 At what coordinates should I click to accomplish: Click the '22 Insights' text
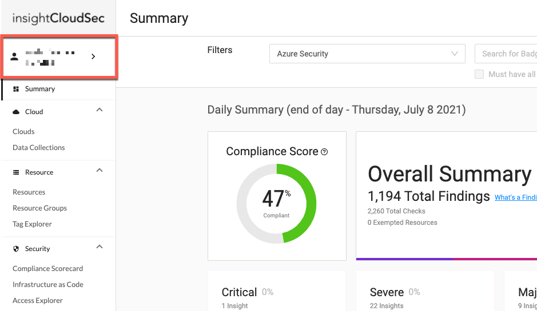(x=387, y=306)
